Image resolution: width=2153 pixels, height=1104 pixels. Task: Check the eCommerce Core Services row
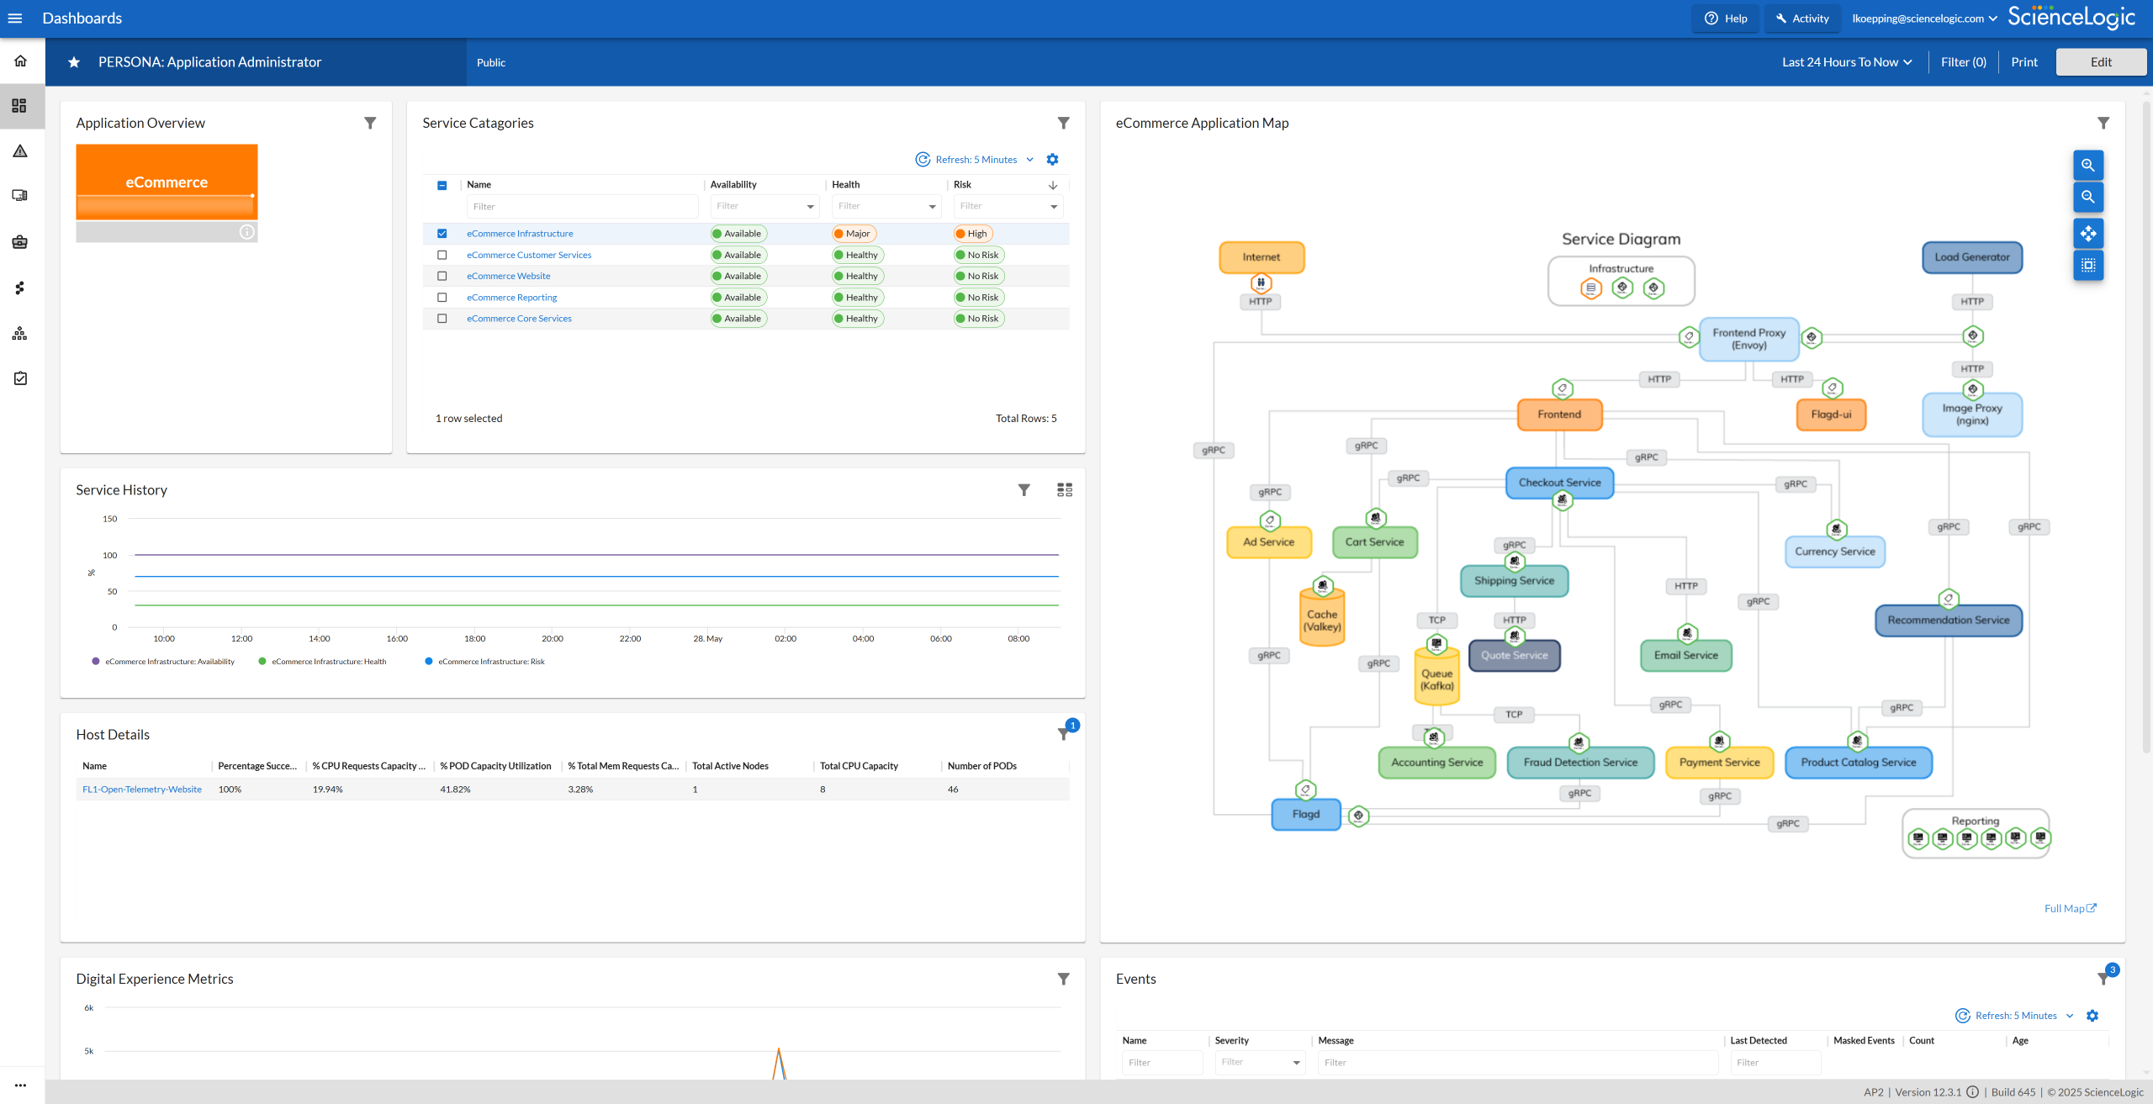tap(442, 319)
